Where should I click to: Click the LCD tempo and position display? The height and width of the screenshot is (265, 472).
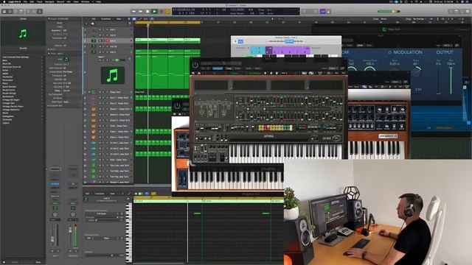[x=236, y=12]
